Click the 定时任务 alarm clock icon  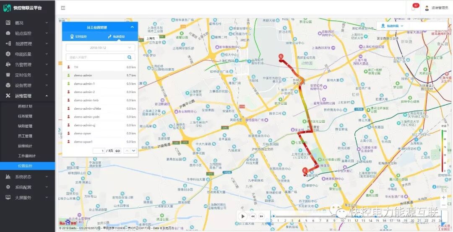click(8, 75)
